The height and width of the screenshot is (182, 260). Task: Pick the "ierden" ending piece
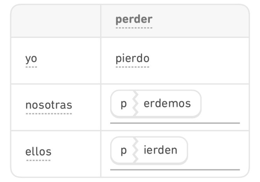click(160, 150)
